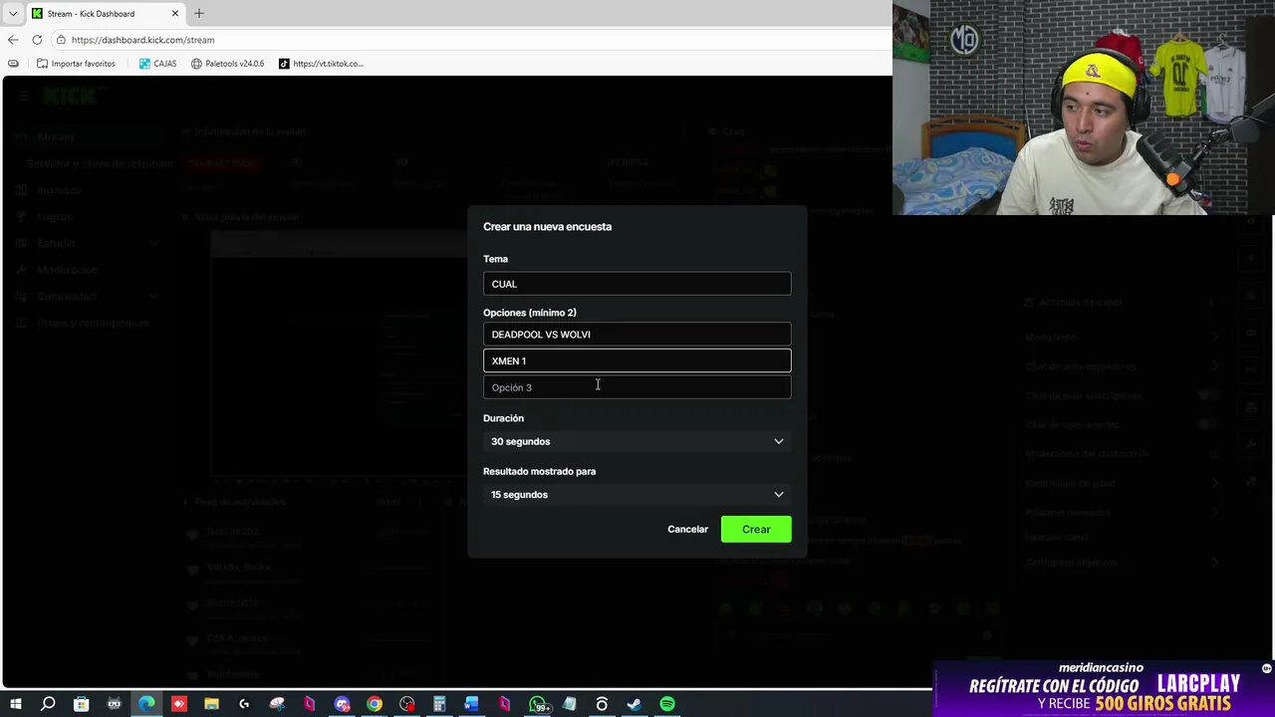Open Microsoft Word from taskbar
This screenshot has height=717, width=1275.
(472, 704)
